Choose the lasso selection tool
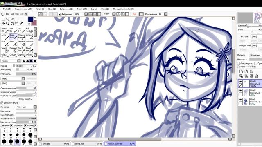Screen dimensions: 262x147 tap(8, 19)
